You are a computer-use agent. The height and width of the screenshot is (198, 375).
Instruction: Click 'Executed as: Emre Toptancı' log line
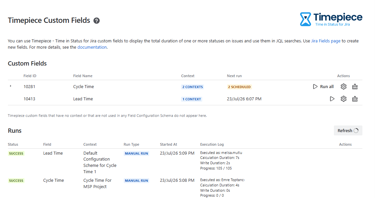pyautogui.click(x=222, y=180)
